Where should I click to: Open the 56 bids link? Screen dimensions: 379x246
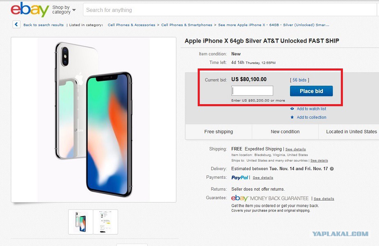tap(299, 80)
